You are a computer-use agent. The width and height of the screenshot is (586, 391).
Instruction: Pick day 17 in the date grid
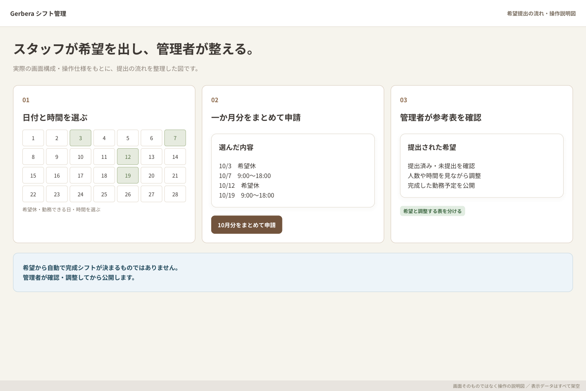pos(81,176)
